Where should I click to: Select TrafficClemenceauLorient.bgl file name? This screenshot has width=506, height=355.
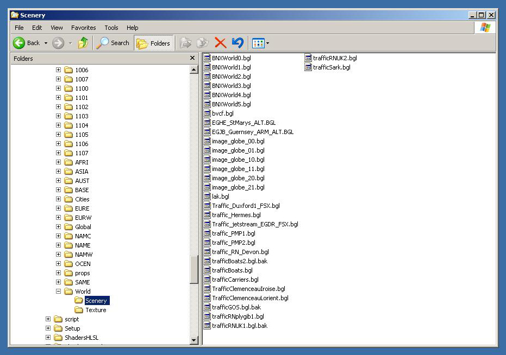251,298
